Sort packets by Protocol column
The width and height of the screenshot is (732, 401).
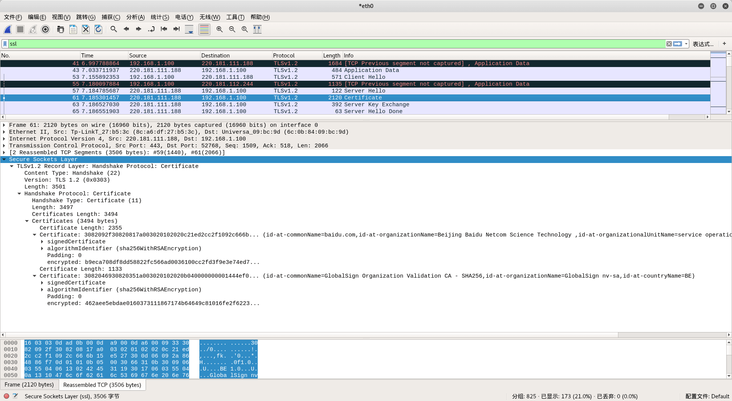pyautogui.click(x=297, y=56)
